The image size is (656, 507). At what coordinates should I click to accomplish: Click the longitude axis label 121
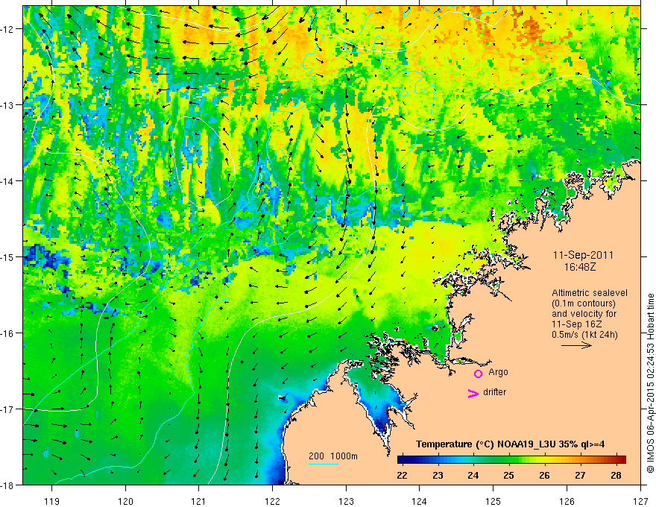(x=199, y=501)
